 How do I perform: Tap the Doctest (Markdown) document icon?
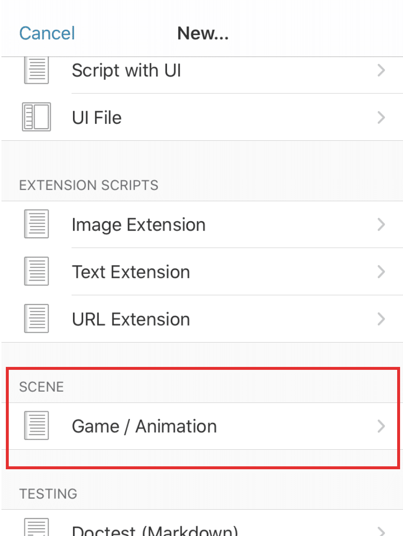(x=36, y=527)
